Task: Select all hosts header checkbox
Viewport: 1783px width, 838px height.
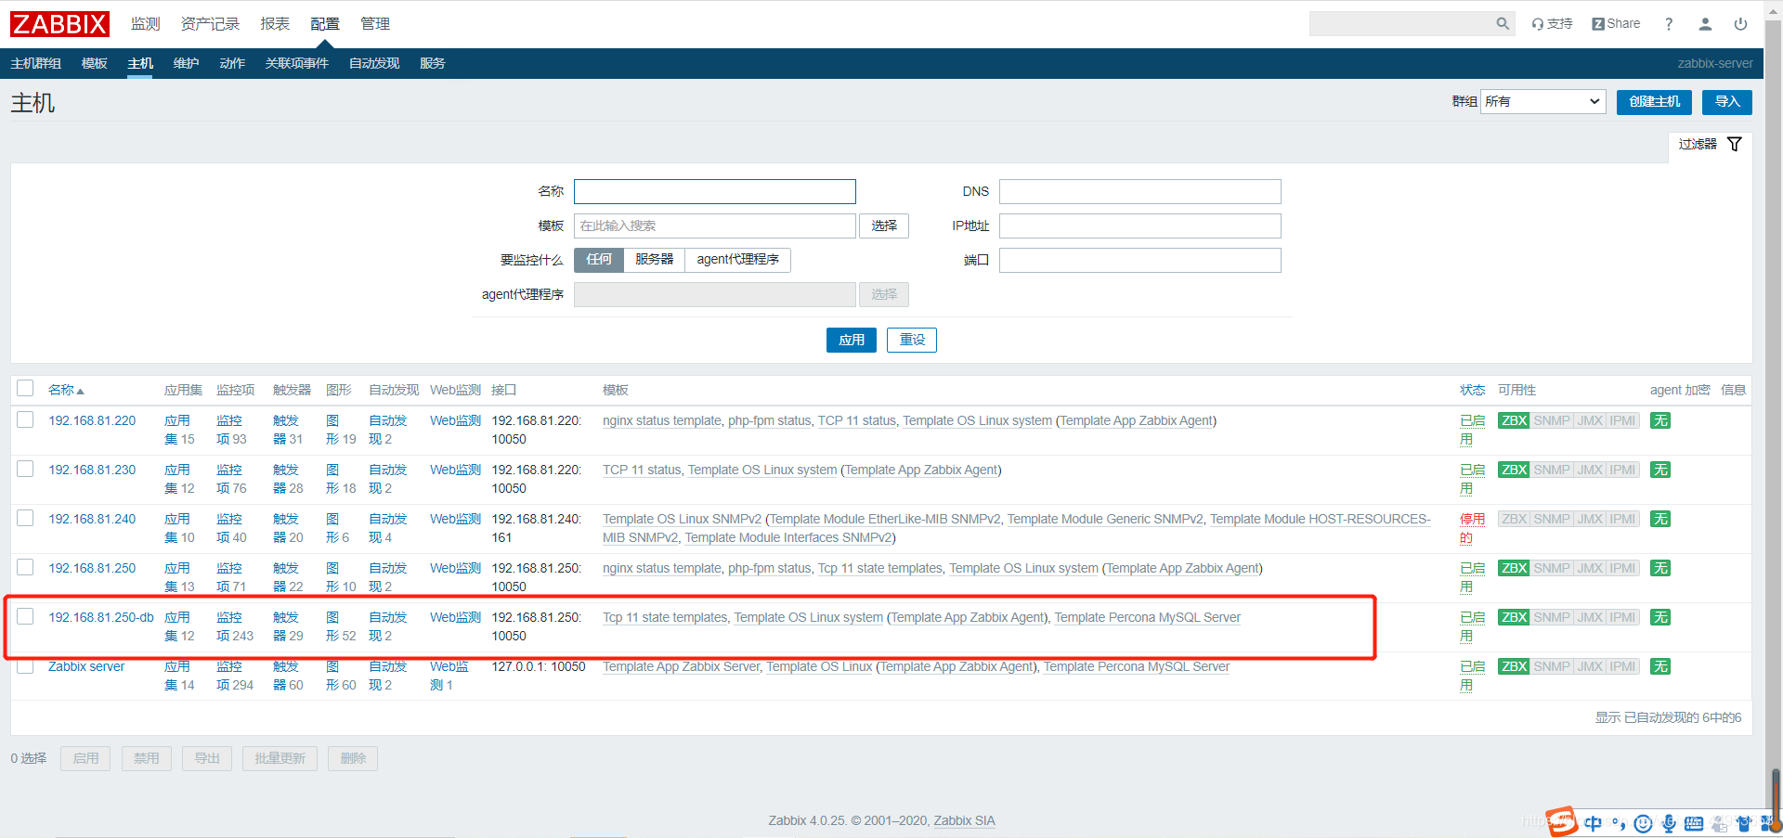Action: [25, 388]
